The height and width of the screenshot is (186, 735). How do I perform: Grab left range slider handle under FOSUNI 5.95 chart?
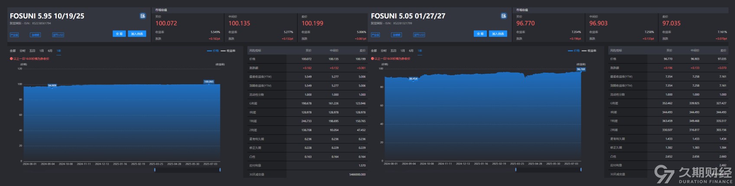coord(155,170)
